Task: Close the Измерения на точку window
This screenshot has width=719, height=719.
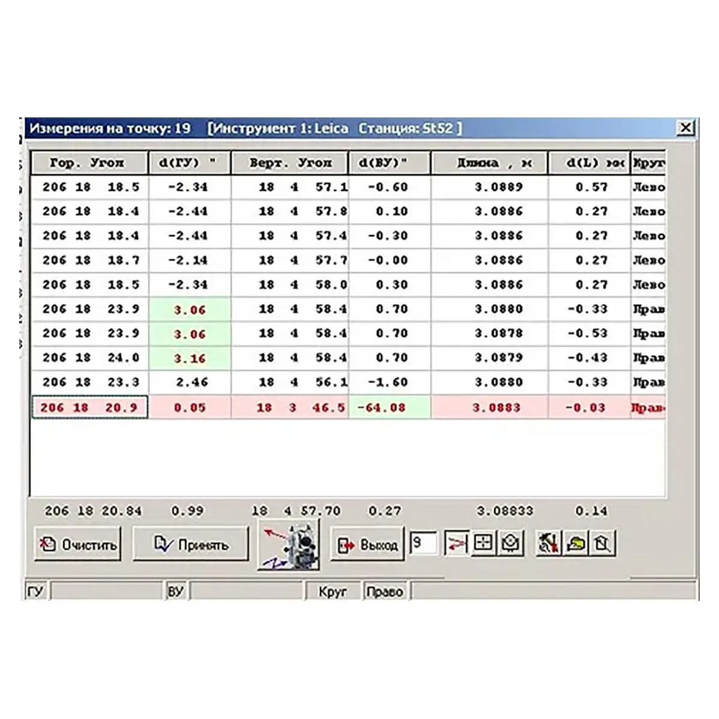Action: 685,128
